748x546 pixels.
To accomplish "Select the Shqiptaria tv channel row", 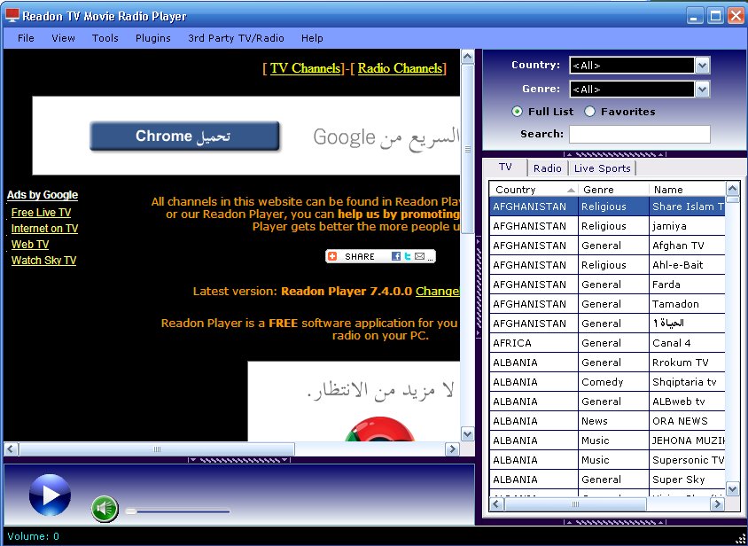I will pos(607,382).
